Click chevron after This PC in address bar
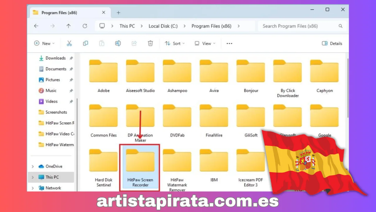This screenshot has width=376, height=212. pos(142,26)
